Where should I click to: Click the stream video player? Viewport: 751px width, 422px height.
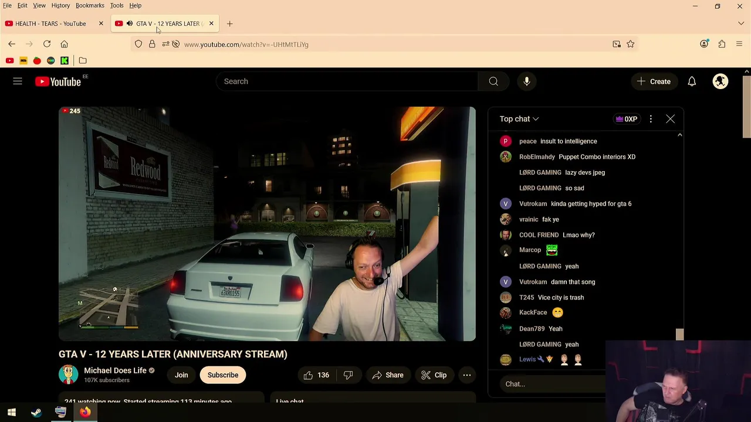[x=267, y=224]
